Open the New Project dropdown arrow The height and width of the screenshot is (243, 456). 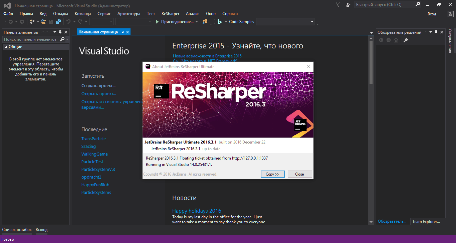(38, 22)
